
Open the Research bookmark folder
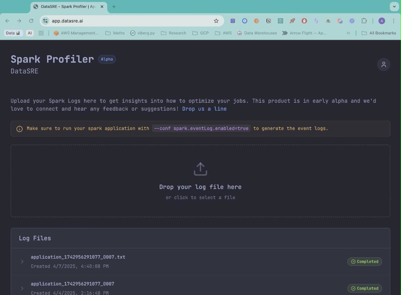(173, 33)
